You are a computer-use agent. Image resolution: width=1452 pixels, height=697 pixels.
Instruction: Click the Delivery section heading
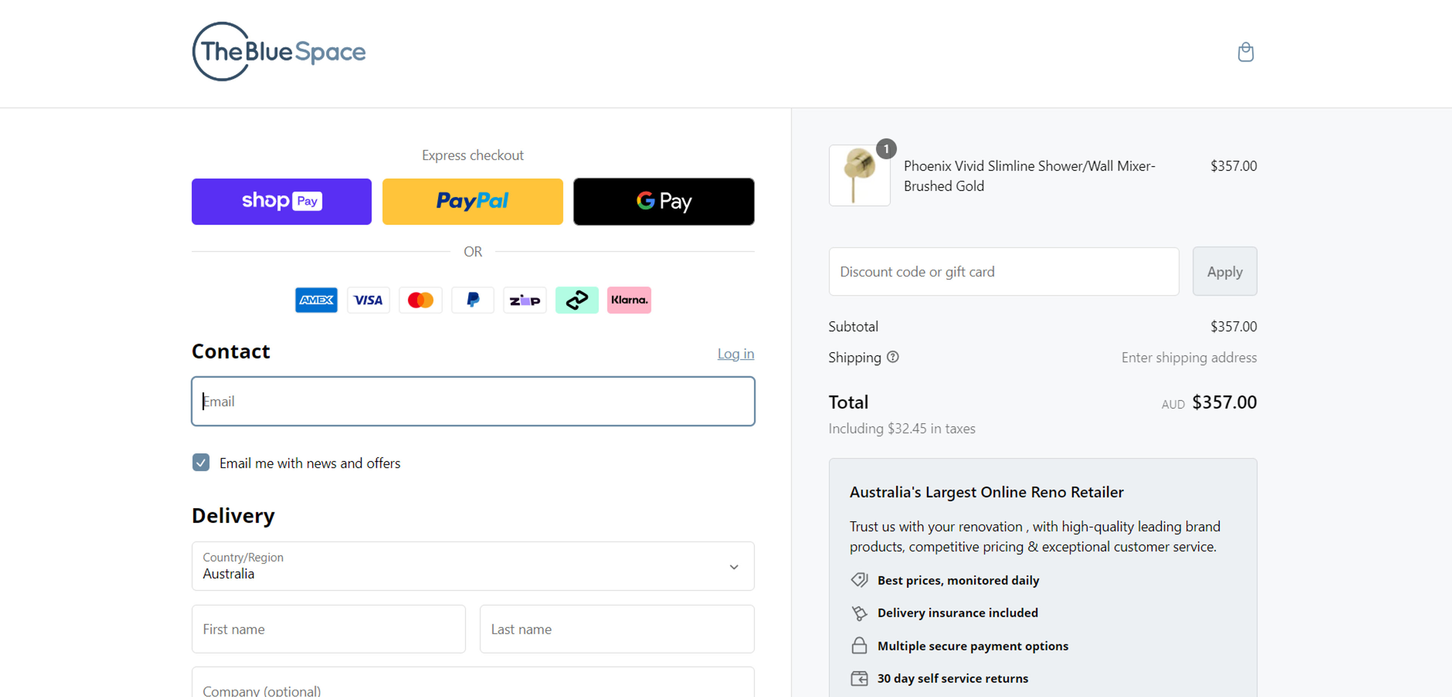tap(233, 516)
